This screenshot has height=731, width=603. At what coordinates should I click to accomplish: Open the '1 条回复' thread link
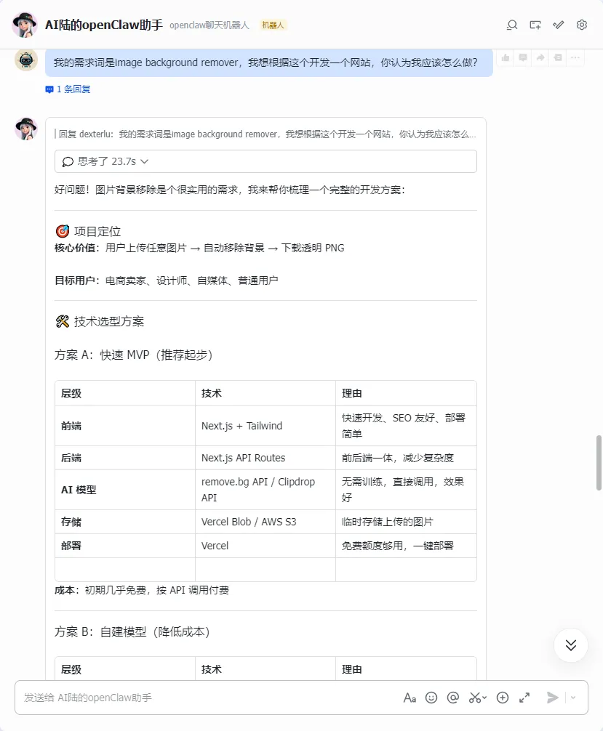(68, 89)
